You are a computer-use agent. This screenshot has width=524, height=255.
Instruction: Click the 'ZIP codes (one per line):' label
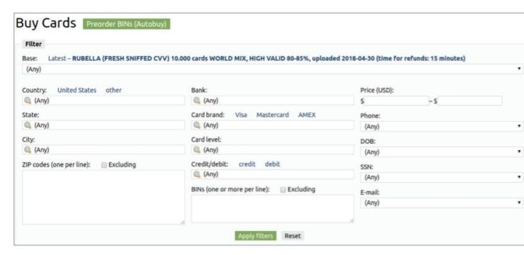pos(56,165)
